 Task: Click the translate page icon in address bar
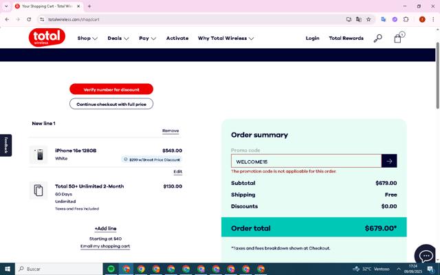[359, 19]
